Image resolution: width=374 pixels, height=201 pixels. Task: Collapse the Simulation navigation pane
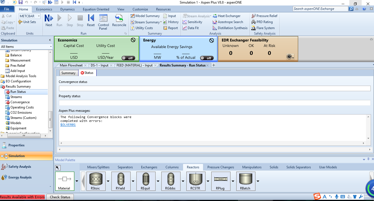50,40
